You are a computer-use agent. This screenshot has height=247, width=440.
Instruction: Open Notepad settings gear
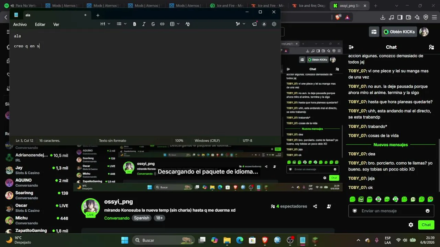tap(274, 24)
